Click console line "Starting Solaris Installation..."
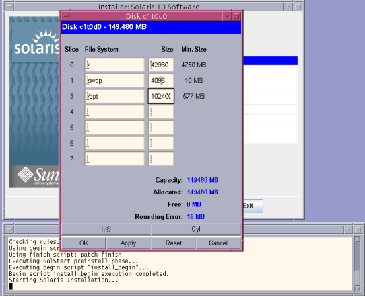 click(x=63, y=280)
